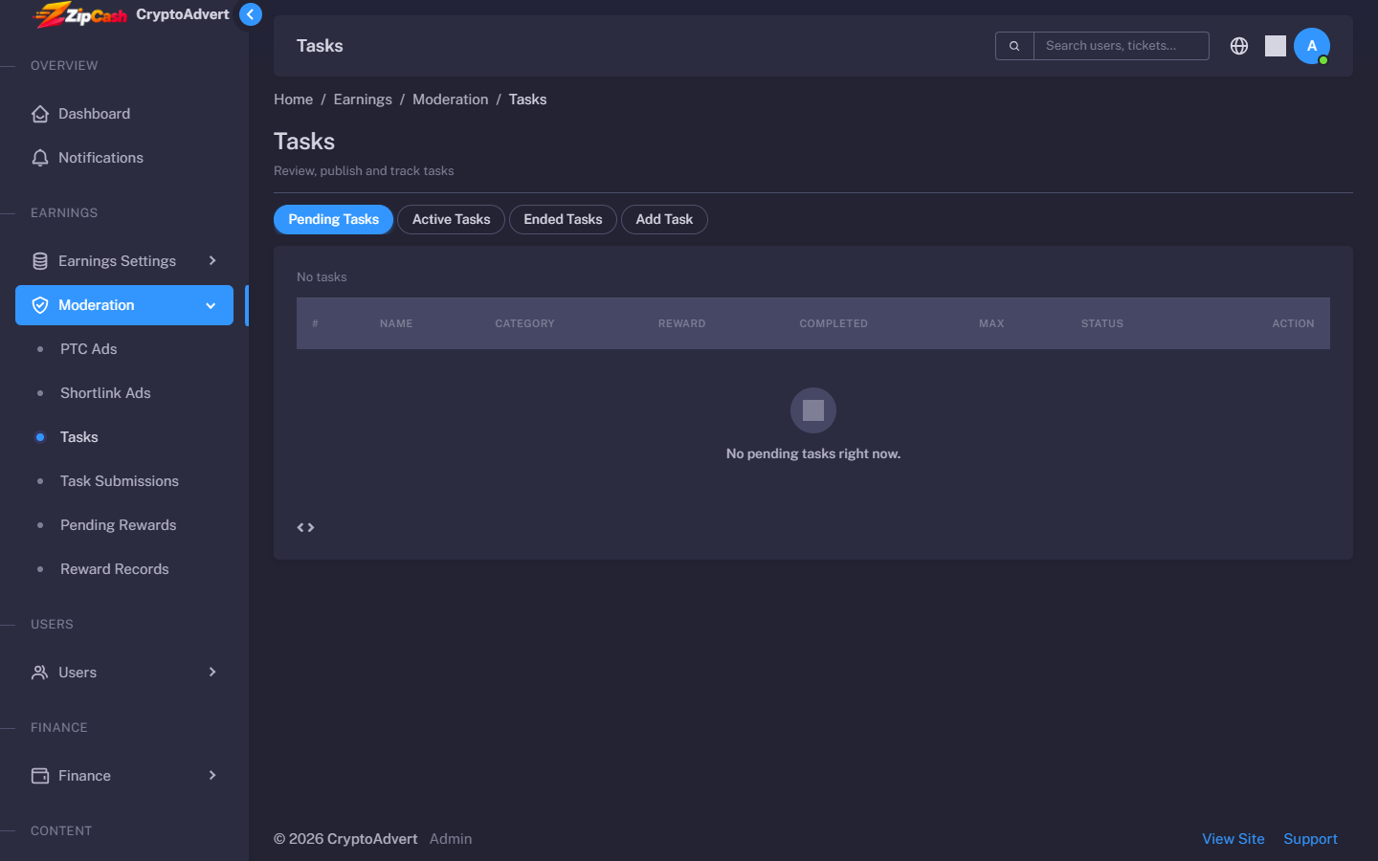Collapse the sidebar with the arrow button

click(251, 14)
